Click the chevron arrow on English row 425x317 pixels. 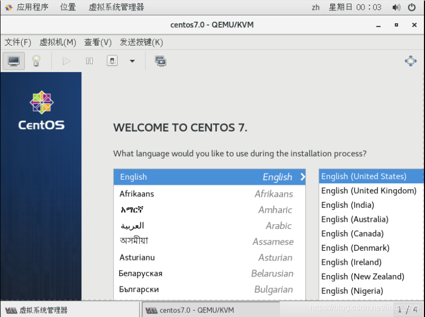302,177
